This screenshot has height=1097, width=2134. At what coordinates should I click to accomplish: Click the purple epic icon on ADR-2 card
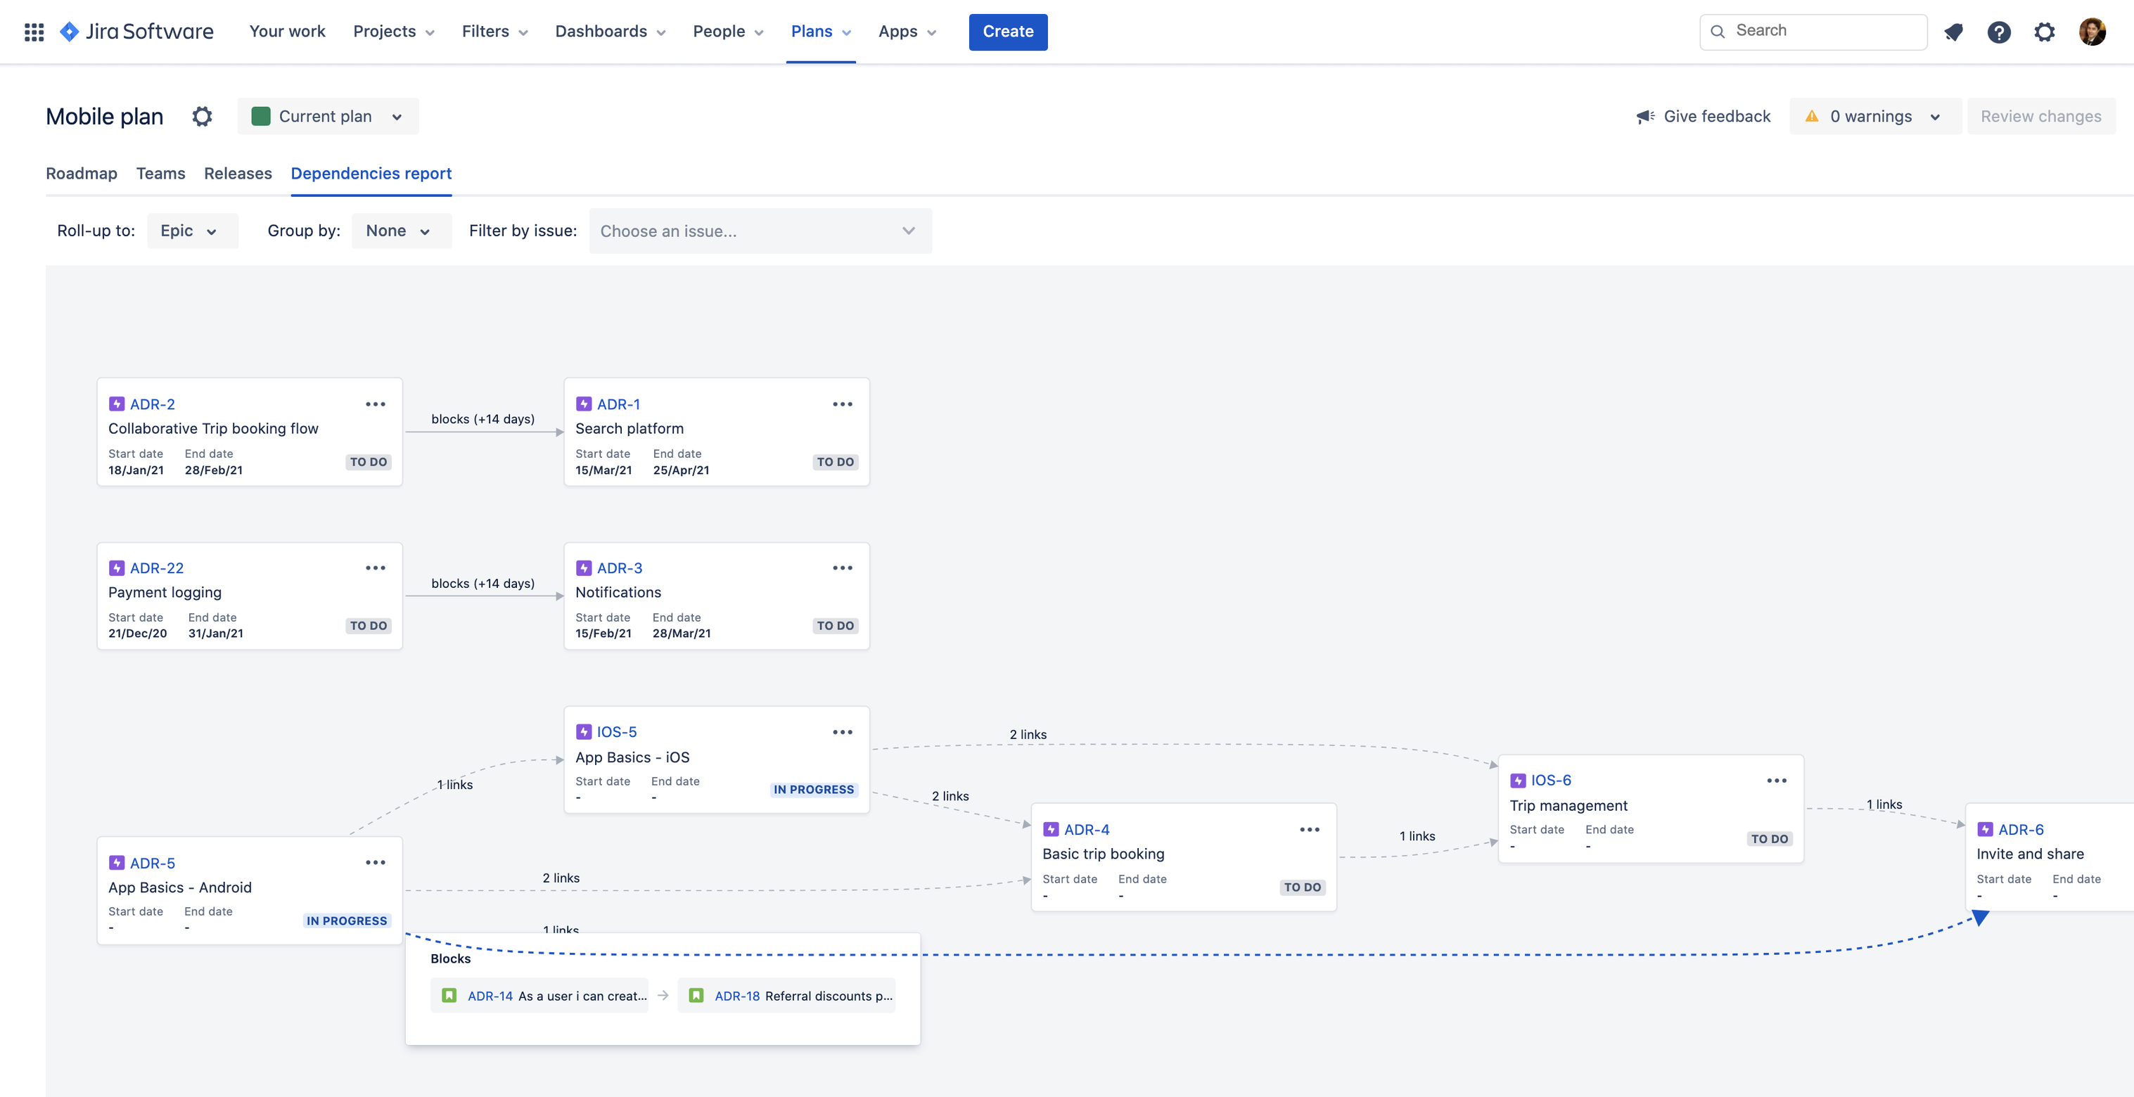[116, 404]
